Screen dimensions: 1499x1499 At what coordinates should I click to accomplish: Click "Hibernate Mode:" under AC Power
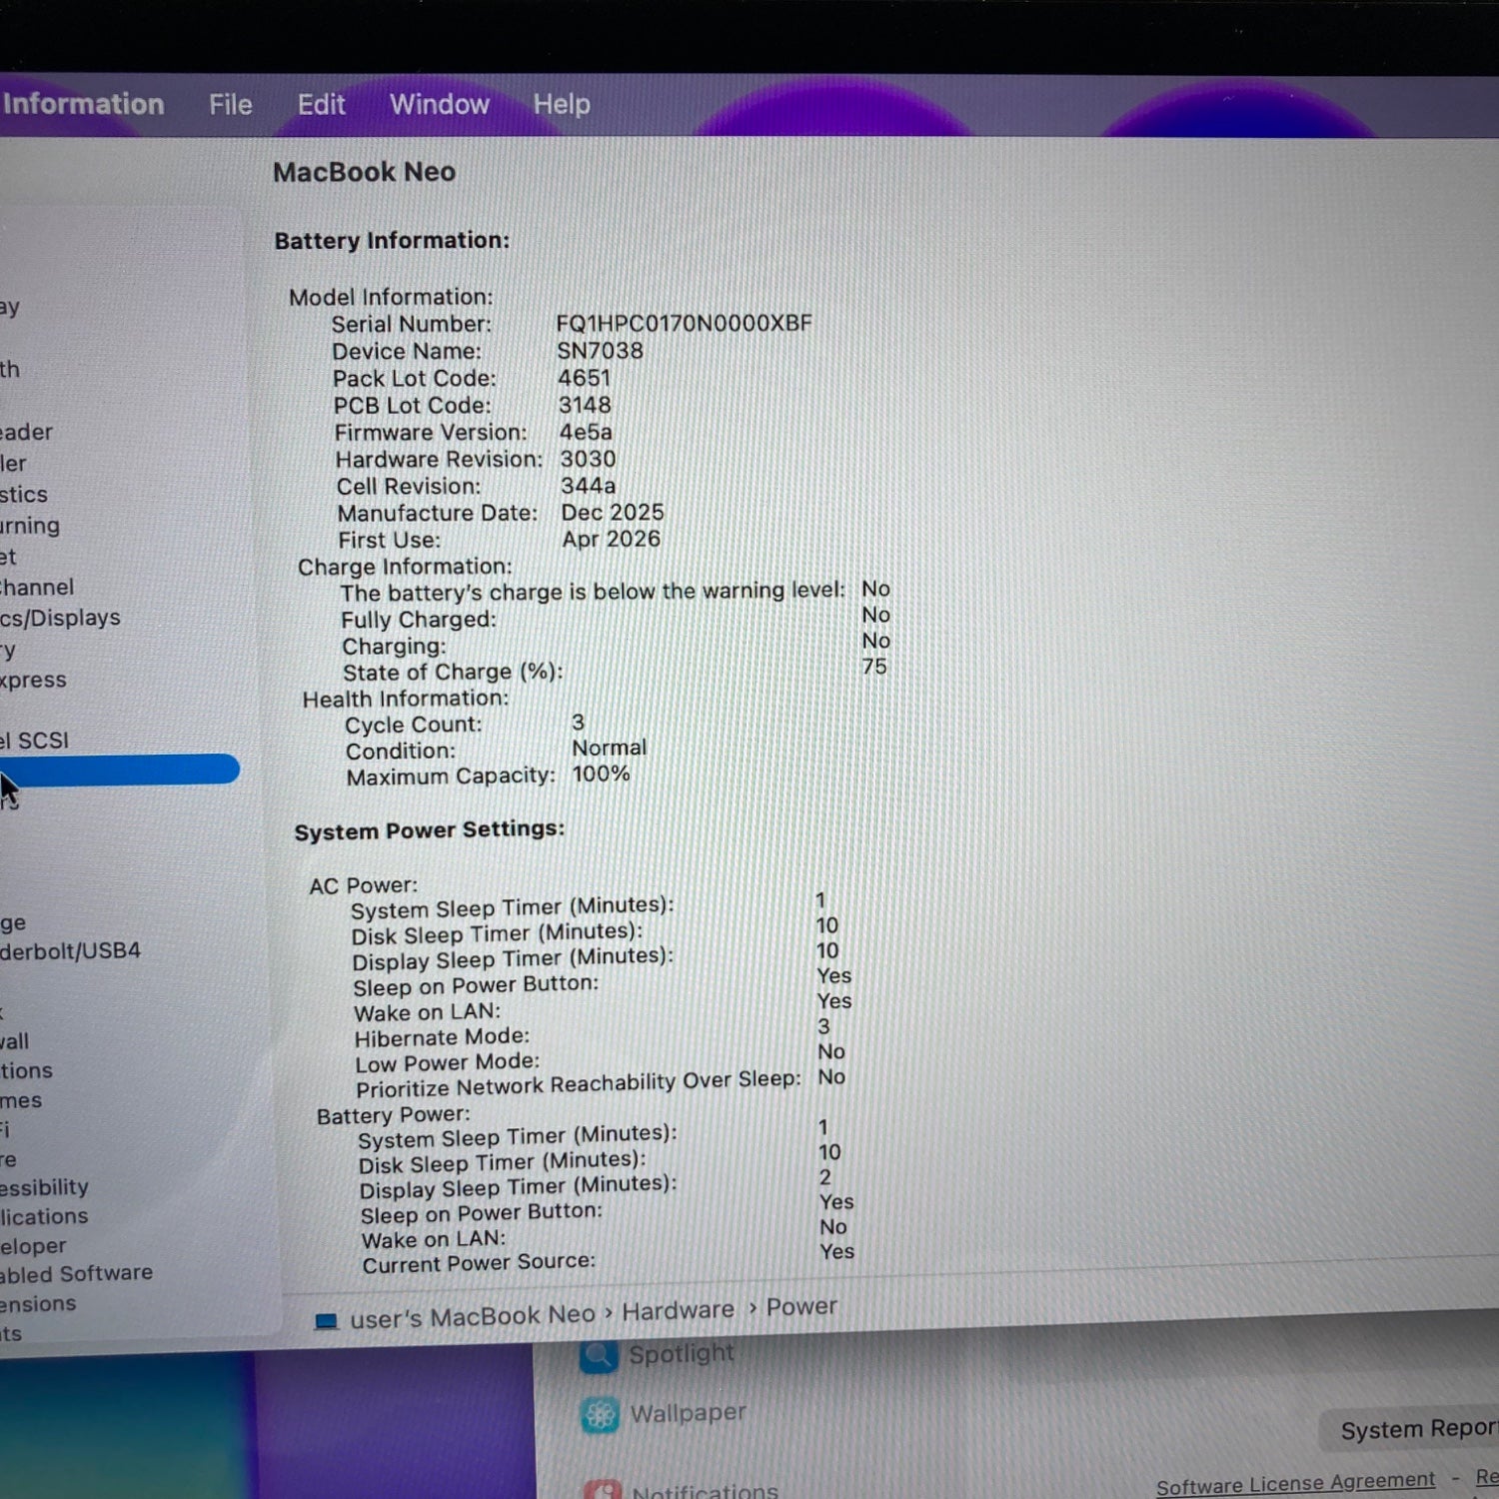pos(442,1037)
